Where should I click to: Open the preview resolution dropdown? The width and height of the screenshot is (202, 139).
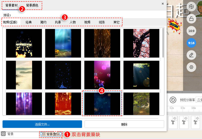[199, 100]
